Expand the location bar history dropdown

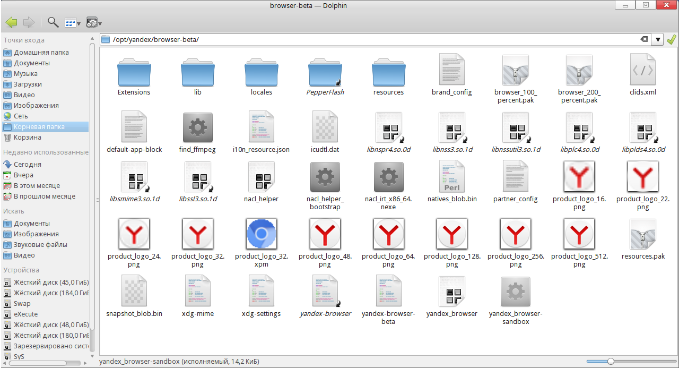[x=658, y=39]
